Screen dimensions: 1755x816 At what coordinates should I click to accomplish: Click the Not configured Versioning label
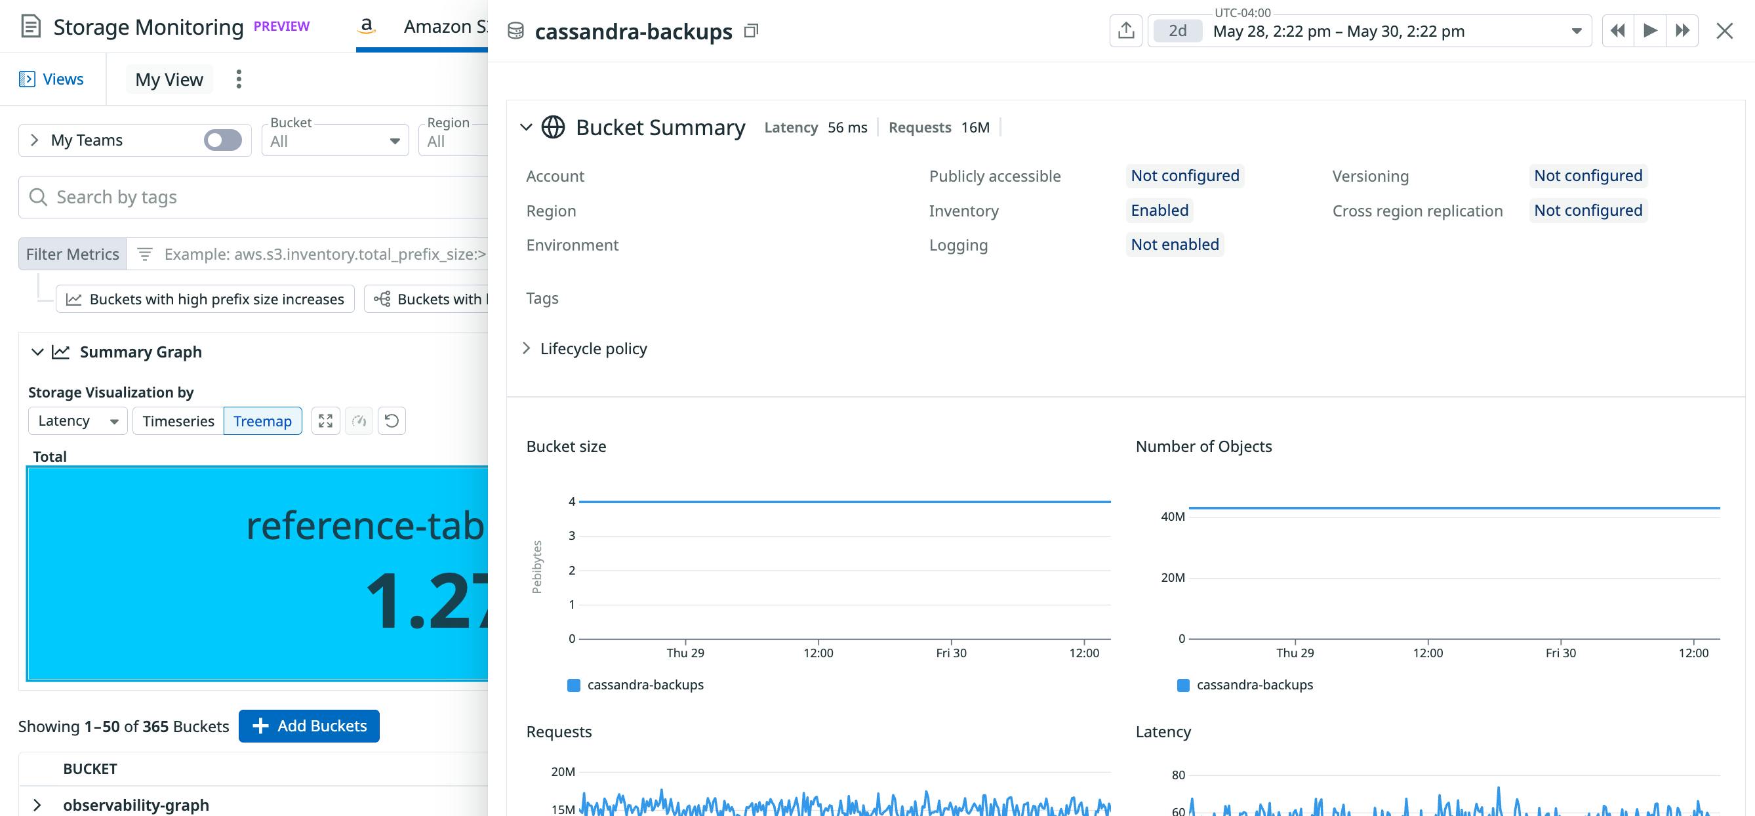point(1587,175)
